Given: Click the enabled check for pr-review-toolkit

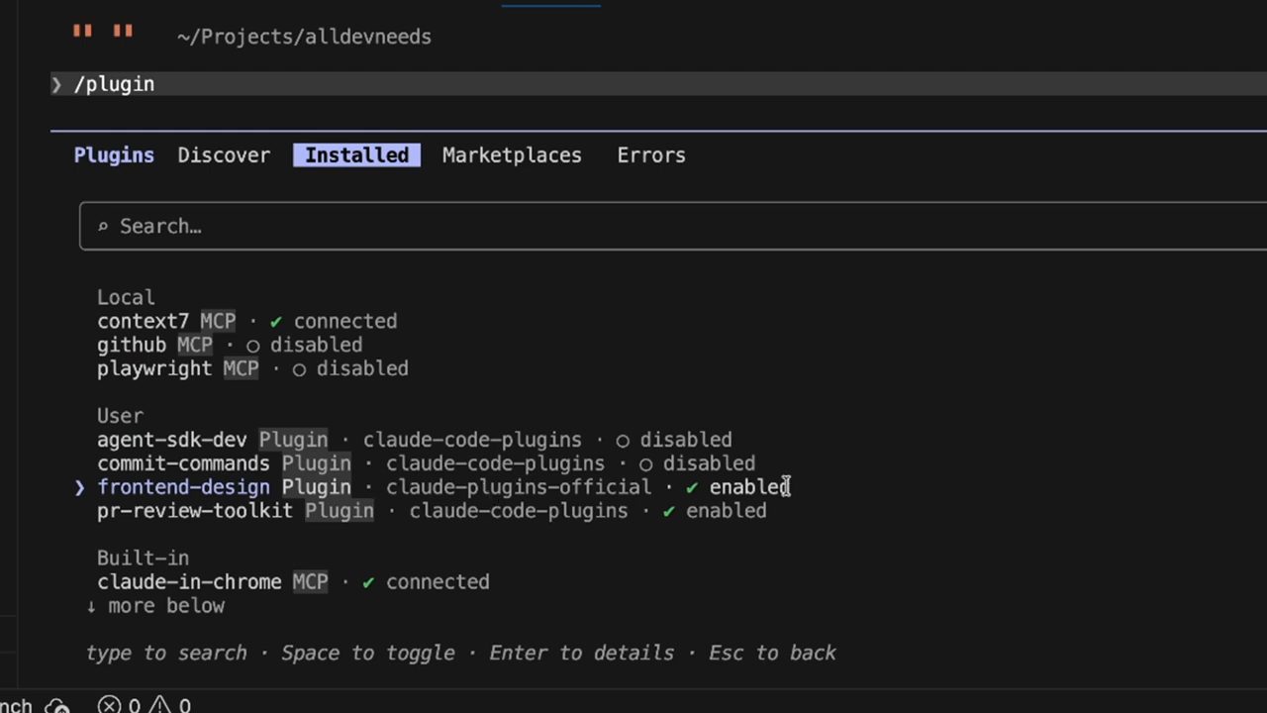Looking at the screenshot, I should [669, 511].
